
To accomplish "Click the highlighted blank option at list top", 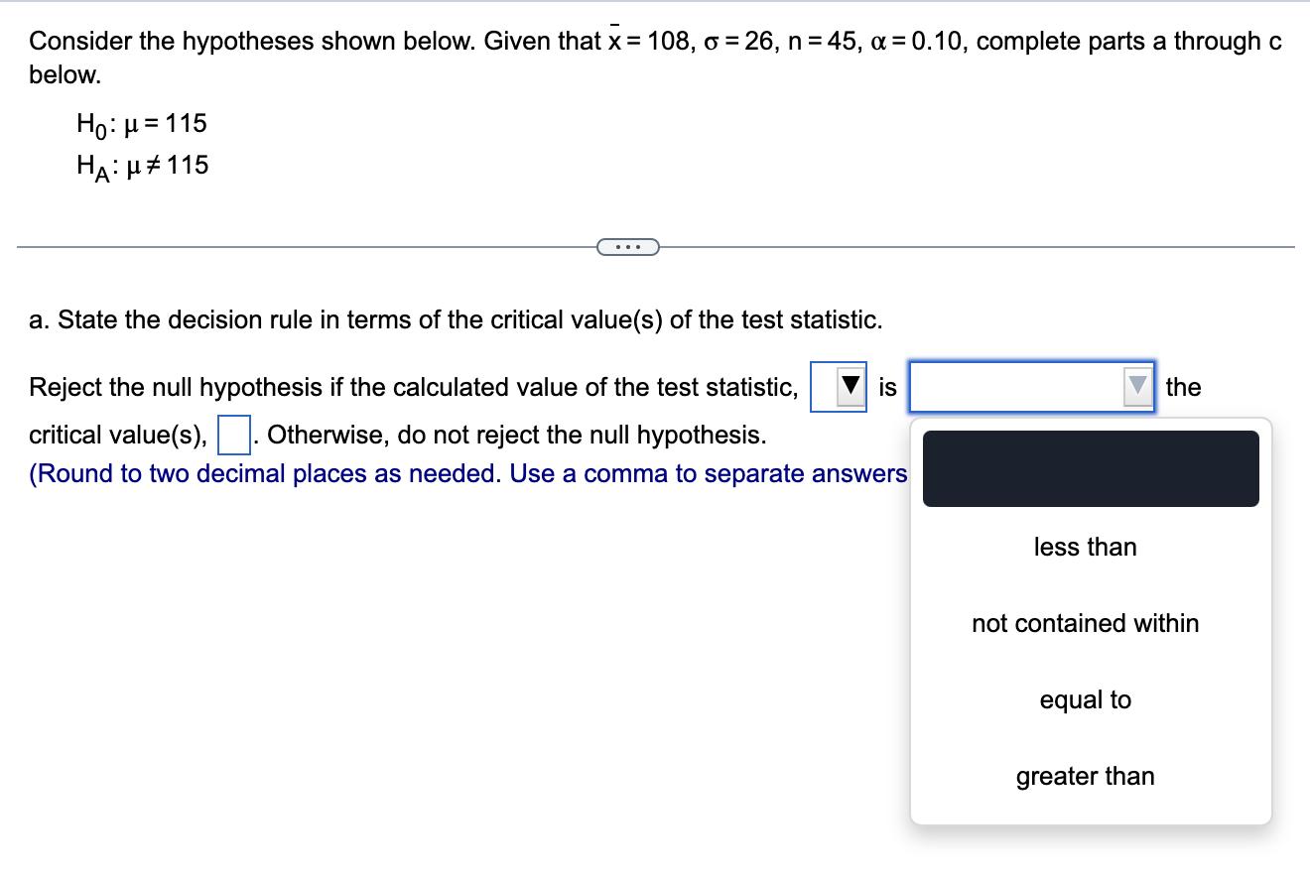I will 1090,468.
